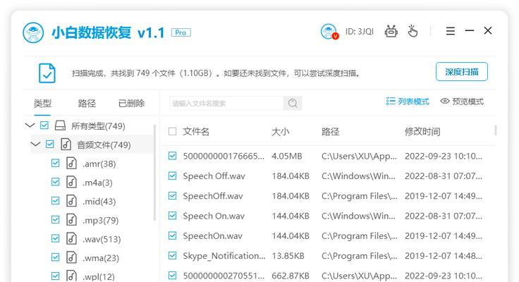This screenshot has width=519, height=282.
Task: Click the 13.85KB size cell
Action: click(288, 255)
